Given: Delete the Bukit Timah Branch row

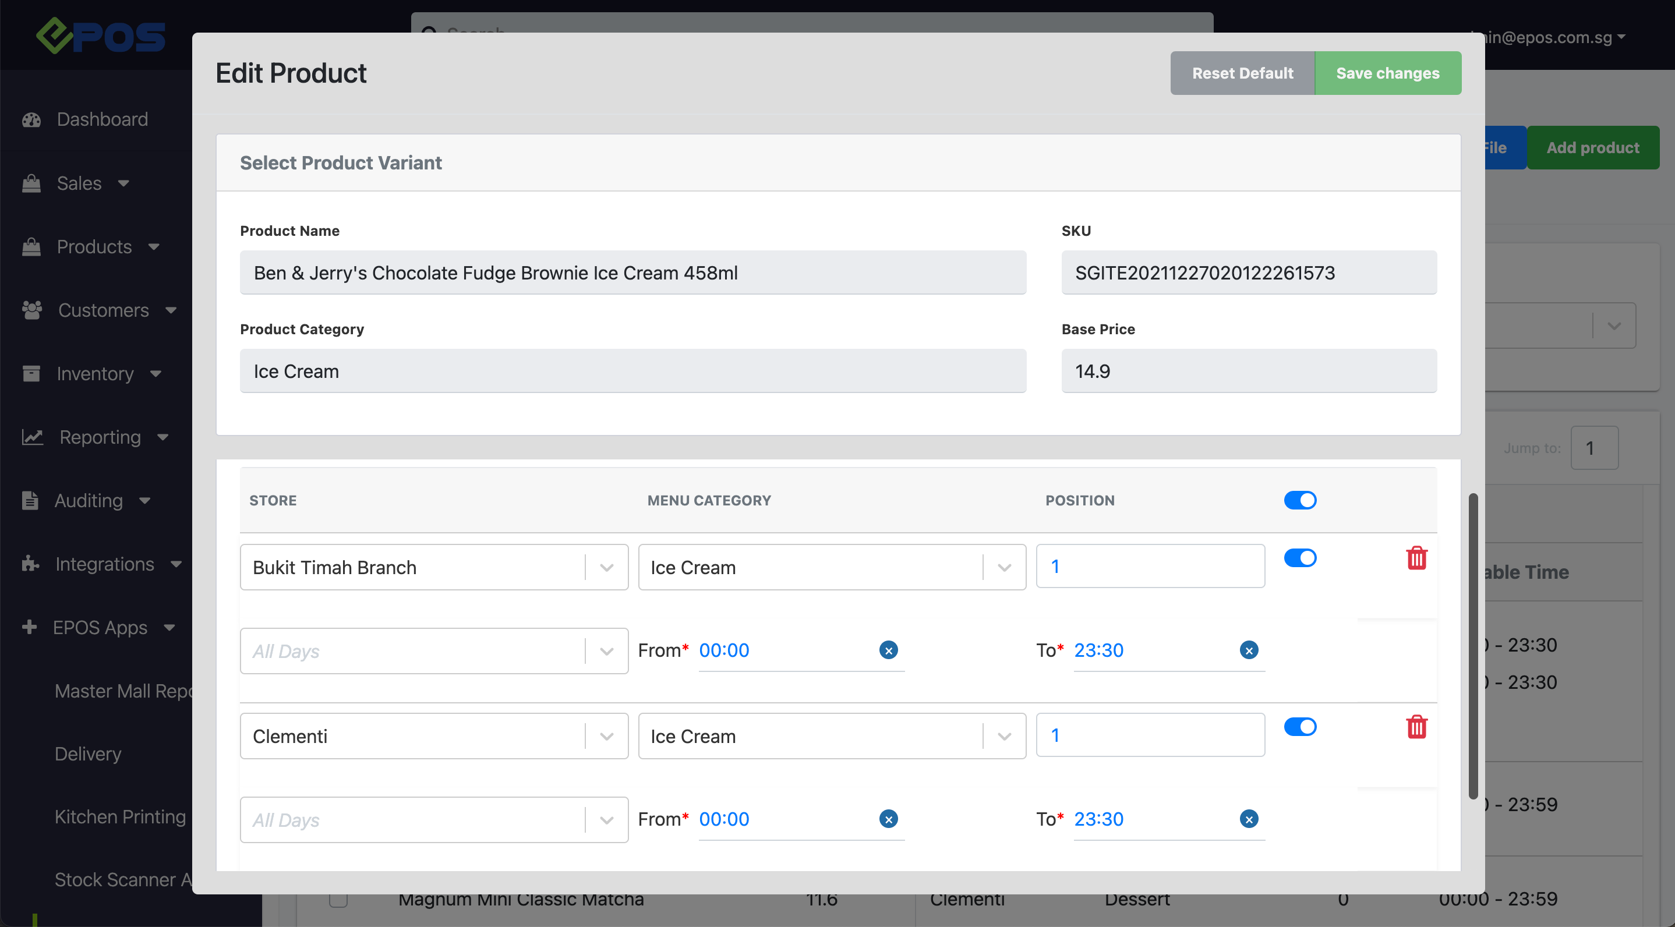Looking at the screenshot, I should click(1416, 558).
